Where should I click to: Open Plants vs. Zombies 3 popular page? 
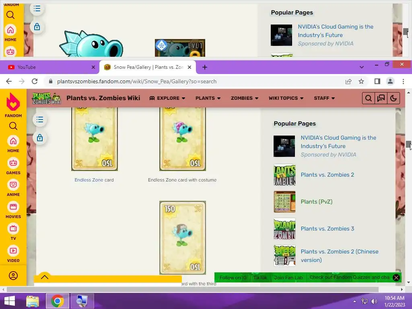[328, 229]
